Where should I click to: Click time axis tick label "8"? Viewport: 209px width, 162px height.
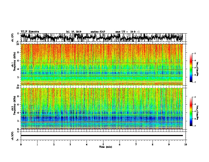tap(153, 145)
